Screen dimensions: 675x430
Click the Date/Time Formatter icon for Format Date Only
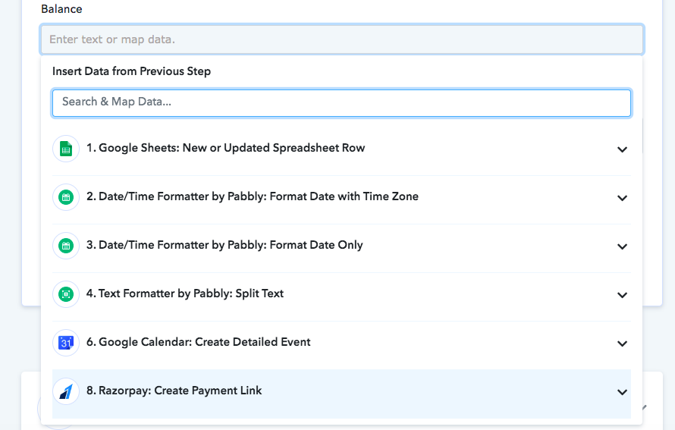pos(66,246)
